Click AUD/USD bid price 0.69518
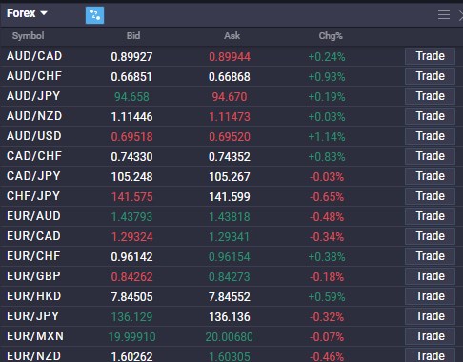 131,137
